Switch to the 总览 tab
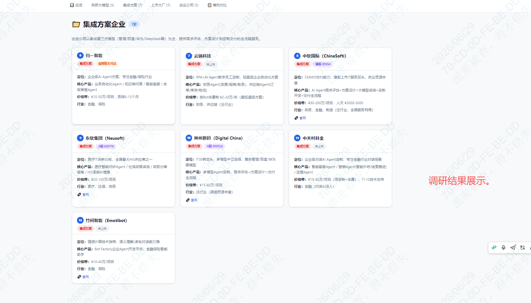531x303 pixels. coord(76,5)
